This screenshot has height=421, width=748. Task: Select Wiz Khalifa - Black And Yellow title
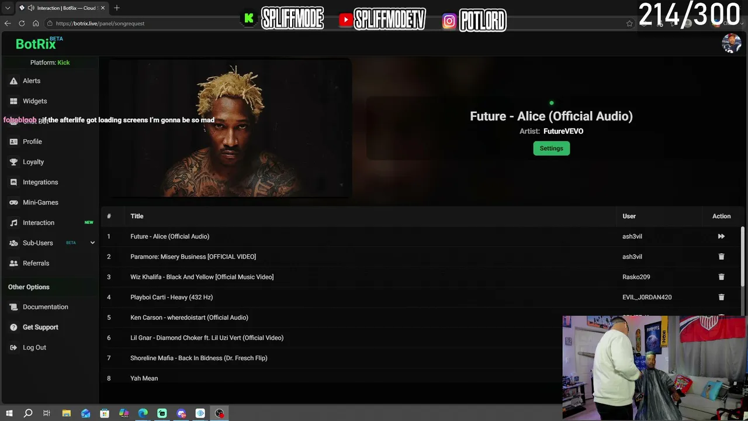(202, 277)
